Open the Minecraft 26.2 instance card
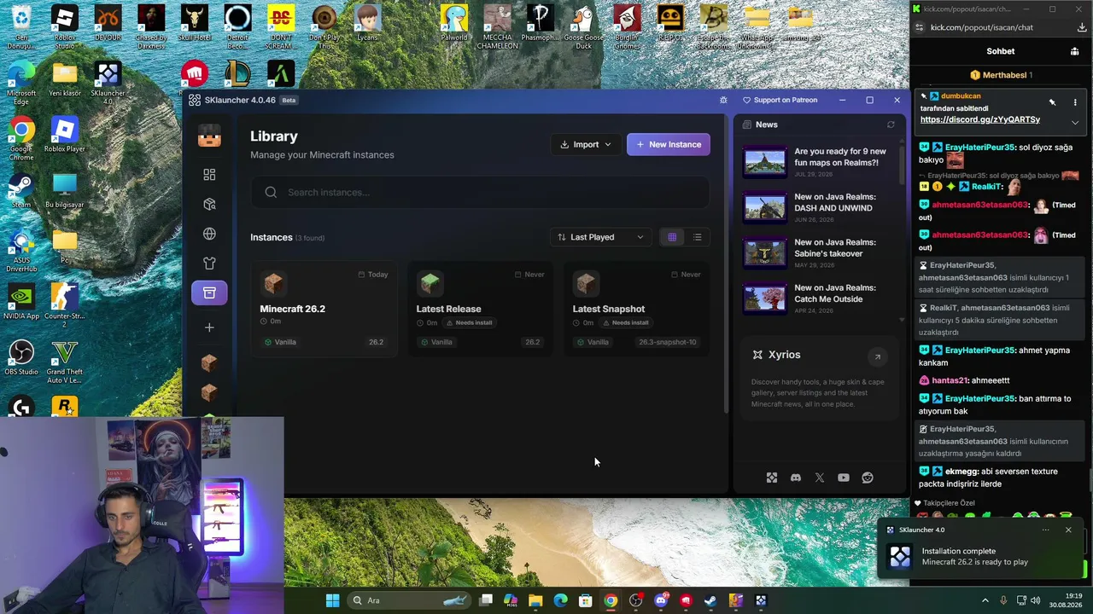 [324, 309]
